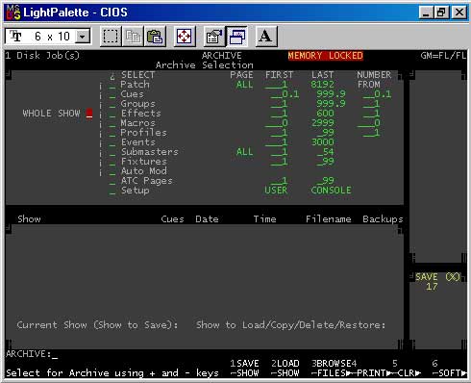471x383 pixels.
Task: Click the MEMORY LOCKED indicator
Action: pos(325,56)
